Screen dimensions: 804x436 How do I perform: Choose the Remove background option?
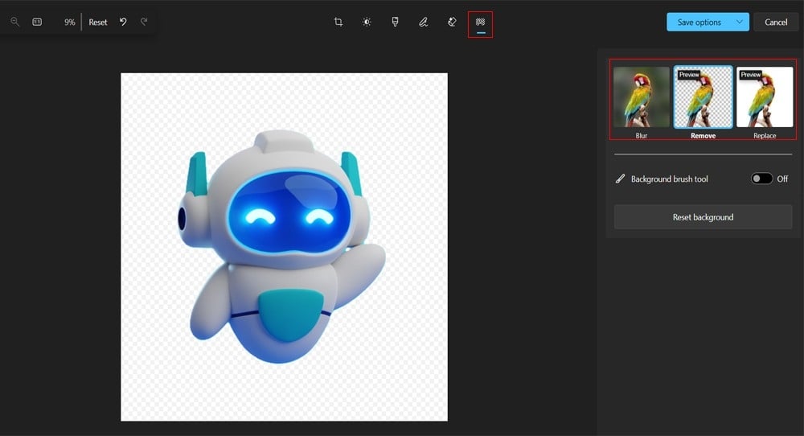tap(703, 97)
